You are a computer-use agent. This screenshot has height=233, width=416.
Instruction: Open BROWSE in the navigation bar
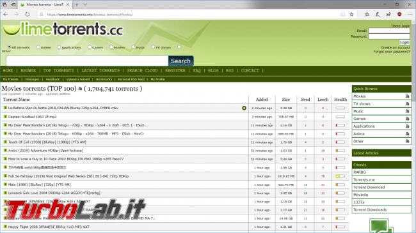click(x=28, y=71)
